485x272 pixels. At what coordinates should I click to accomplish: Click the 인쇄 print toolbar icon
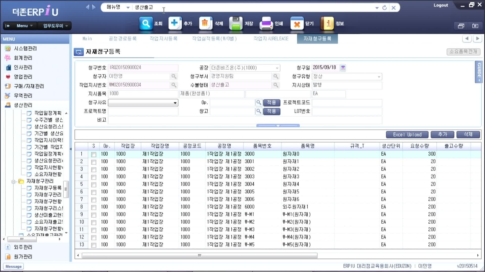pyautogui.click(x=266, y=23)
